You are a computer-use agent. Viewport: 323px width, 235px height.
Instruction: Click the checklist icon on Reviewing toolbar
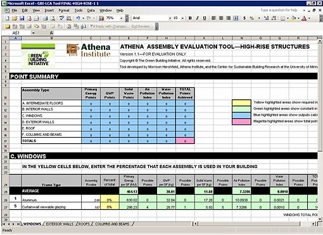click(69, 27)
